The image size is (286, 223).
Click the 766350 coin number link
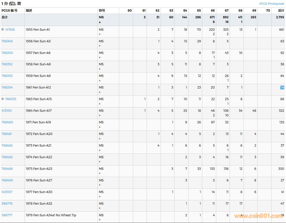click(7, 53)
